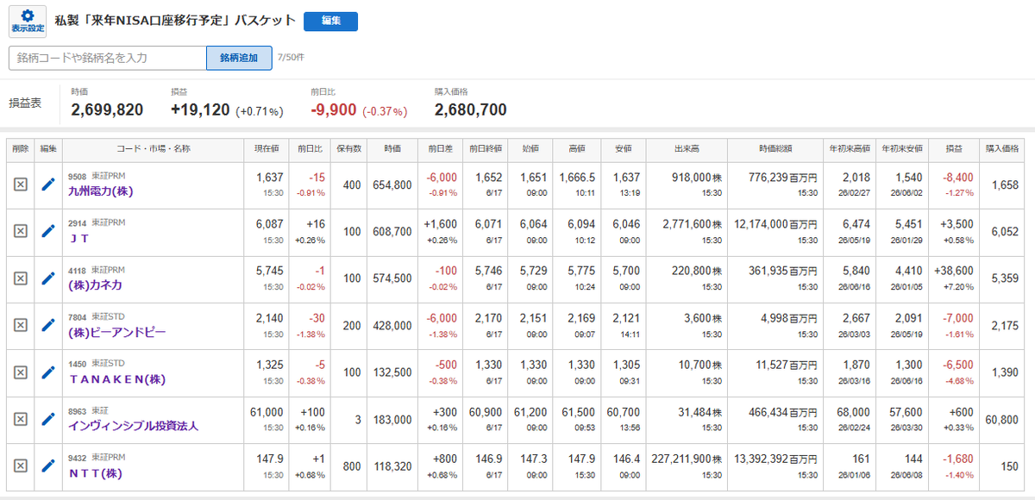This screenshot has height=500, width=1035.
Task: Open the 表示設定 gear settings
Action: tap(28, 22)
